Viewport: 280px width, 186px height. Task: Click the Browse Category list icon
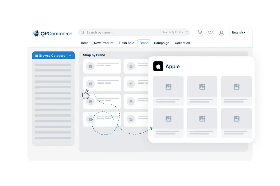click(36, 55)
